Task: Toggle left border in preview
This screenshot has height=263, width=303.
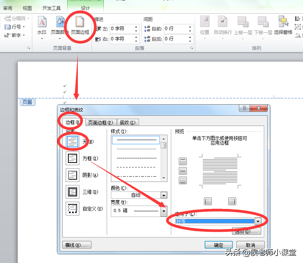Action: click(208, 201)
